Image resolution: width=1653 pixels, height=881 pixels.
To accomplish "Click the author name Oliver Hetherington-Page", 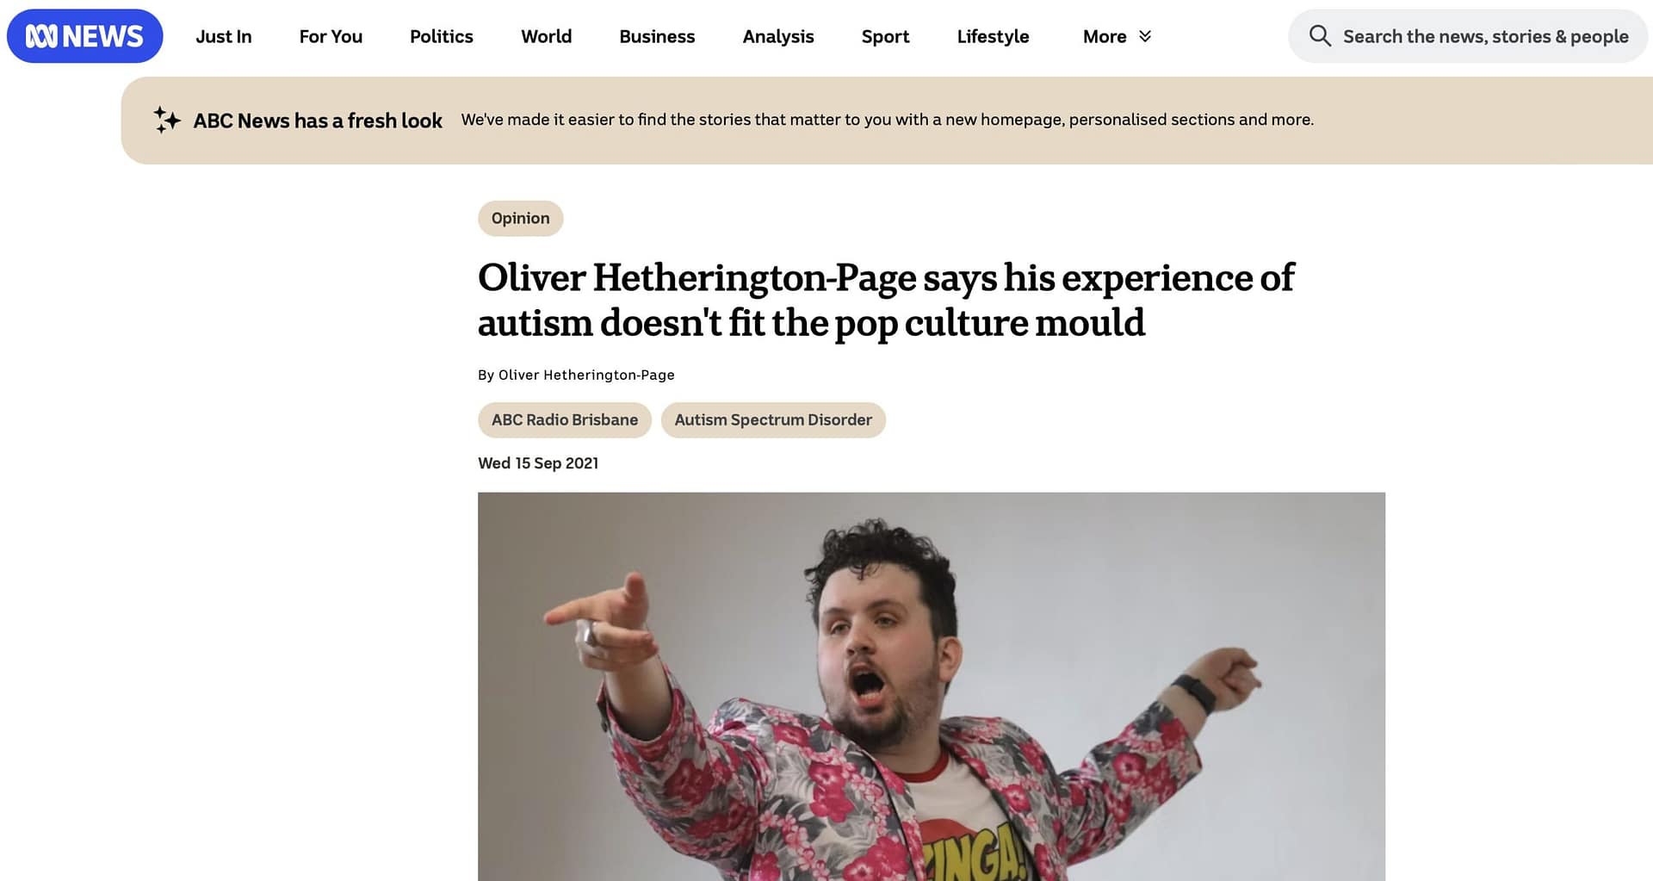I will (x=586, y=375).
